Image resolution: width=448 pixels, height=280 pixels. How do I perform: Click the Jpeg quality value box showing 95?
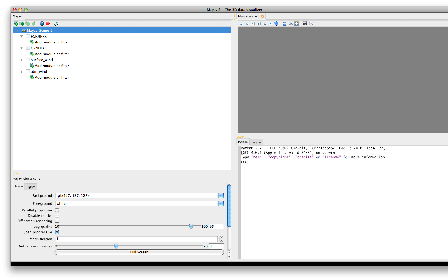216,226
